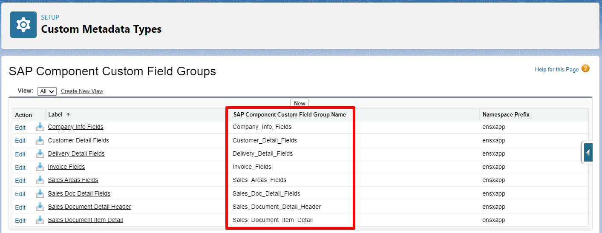Click the SAP Component Custom Field Groups heading

coord(112,71)
